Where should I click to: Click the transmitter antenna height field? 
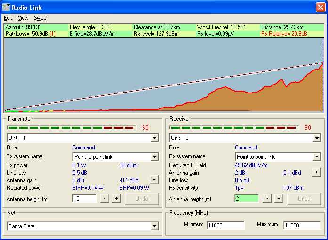[x=84, y=198]
